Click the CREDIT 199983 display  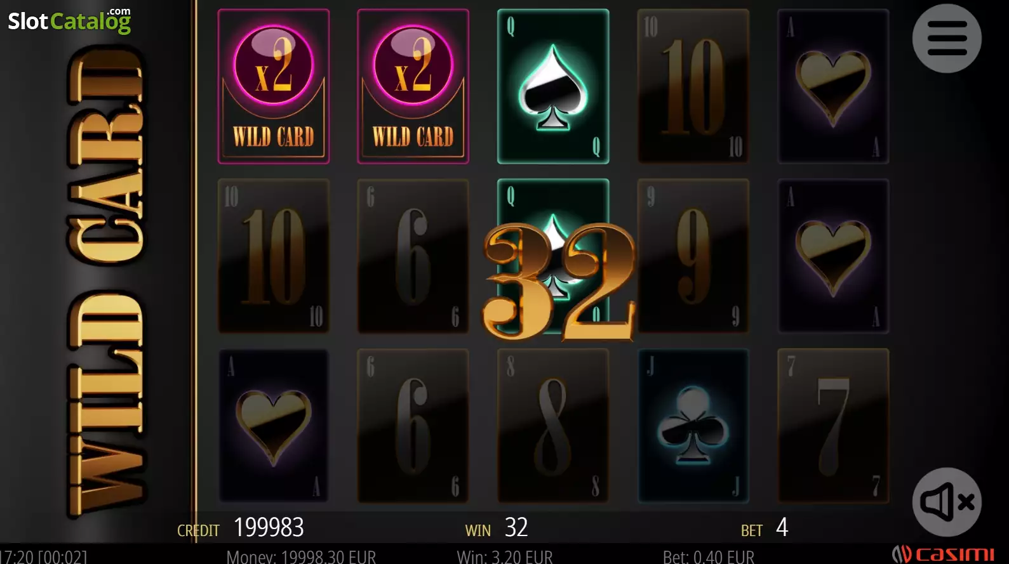click(x=241, y=528)
